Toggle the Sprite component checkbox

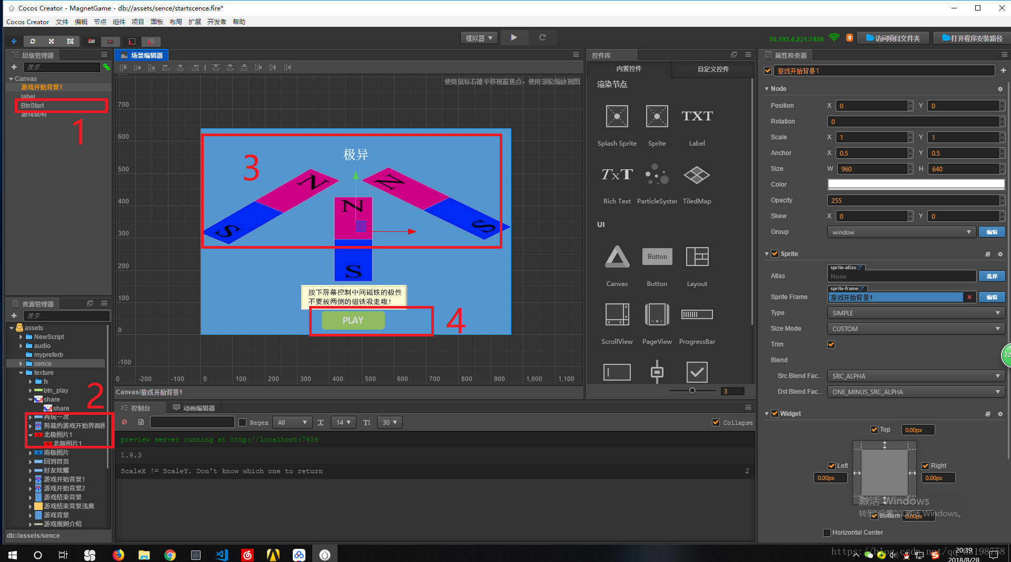775,254
